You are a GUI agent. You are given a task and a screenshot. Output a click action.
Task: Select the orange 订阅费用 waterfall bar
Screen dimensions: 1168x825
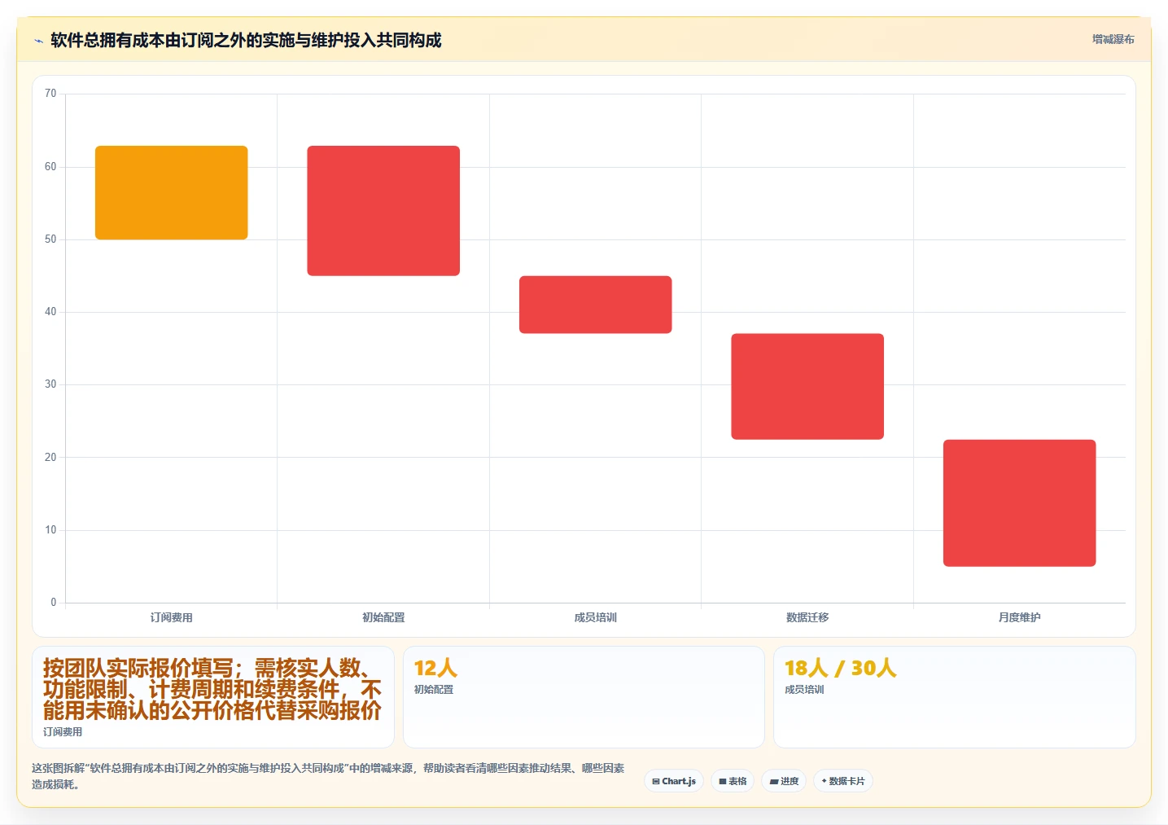tap(171, 192)
